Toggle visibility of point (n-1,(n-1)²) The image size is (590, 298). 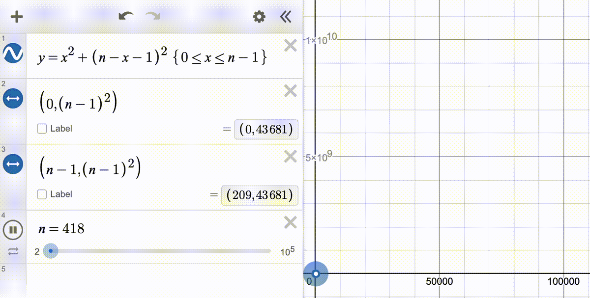tap(12, 164)
